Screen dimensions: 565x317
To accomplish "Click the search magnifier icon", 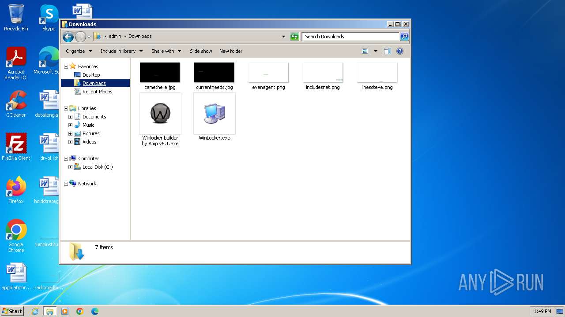I will 404,37.
